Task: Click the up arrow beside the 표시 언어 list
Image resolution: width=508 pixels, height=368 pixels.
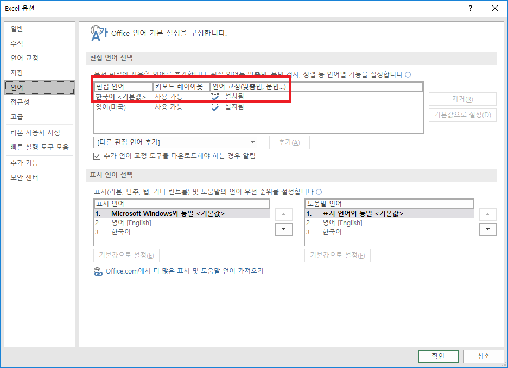Action: click(x=284, y=214)
